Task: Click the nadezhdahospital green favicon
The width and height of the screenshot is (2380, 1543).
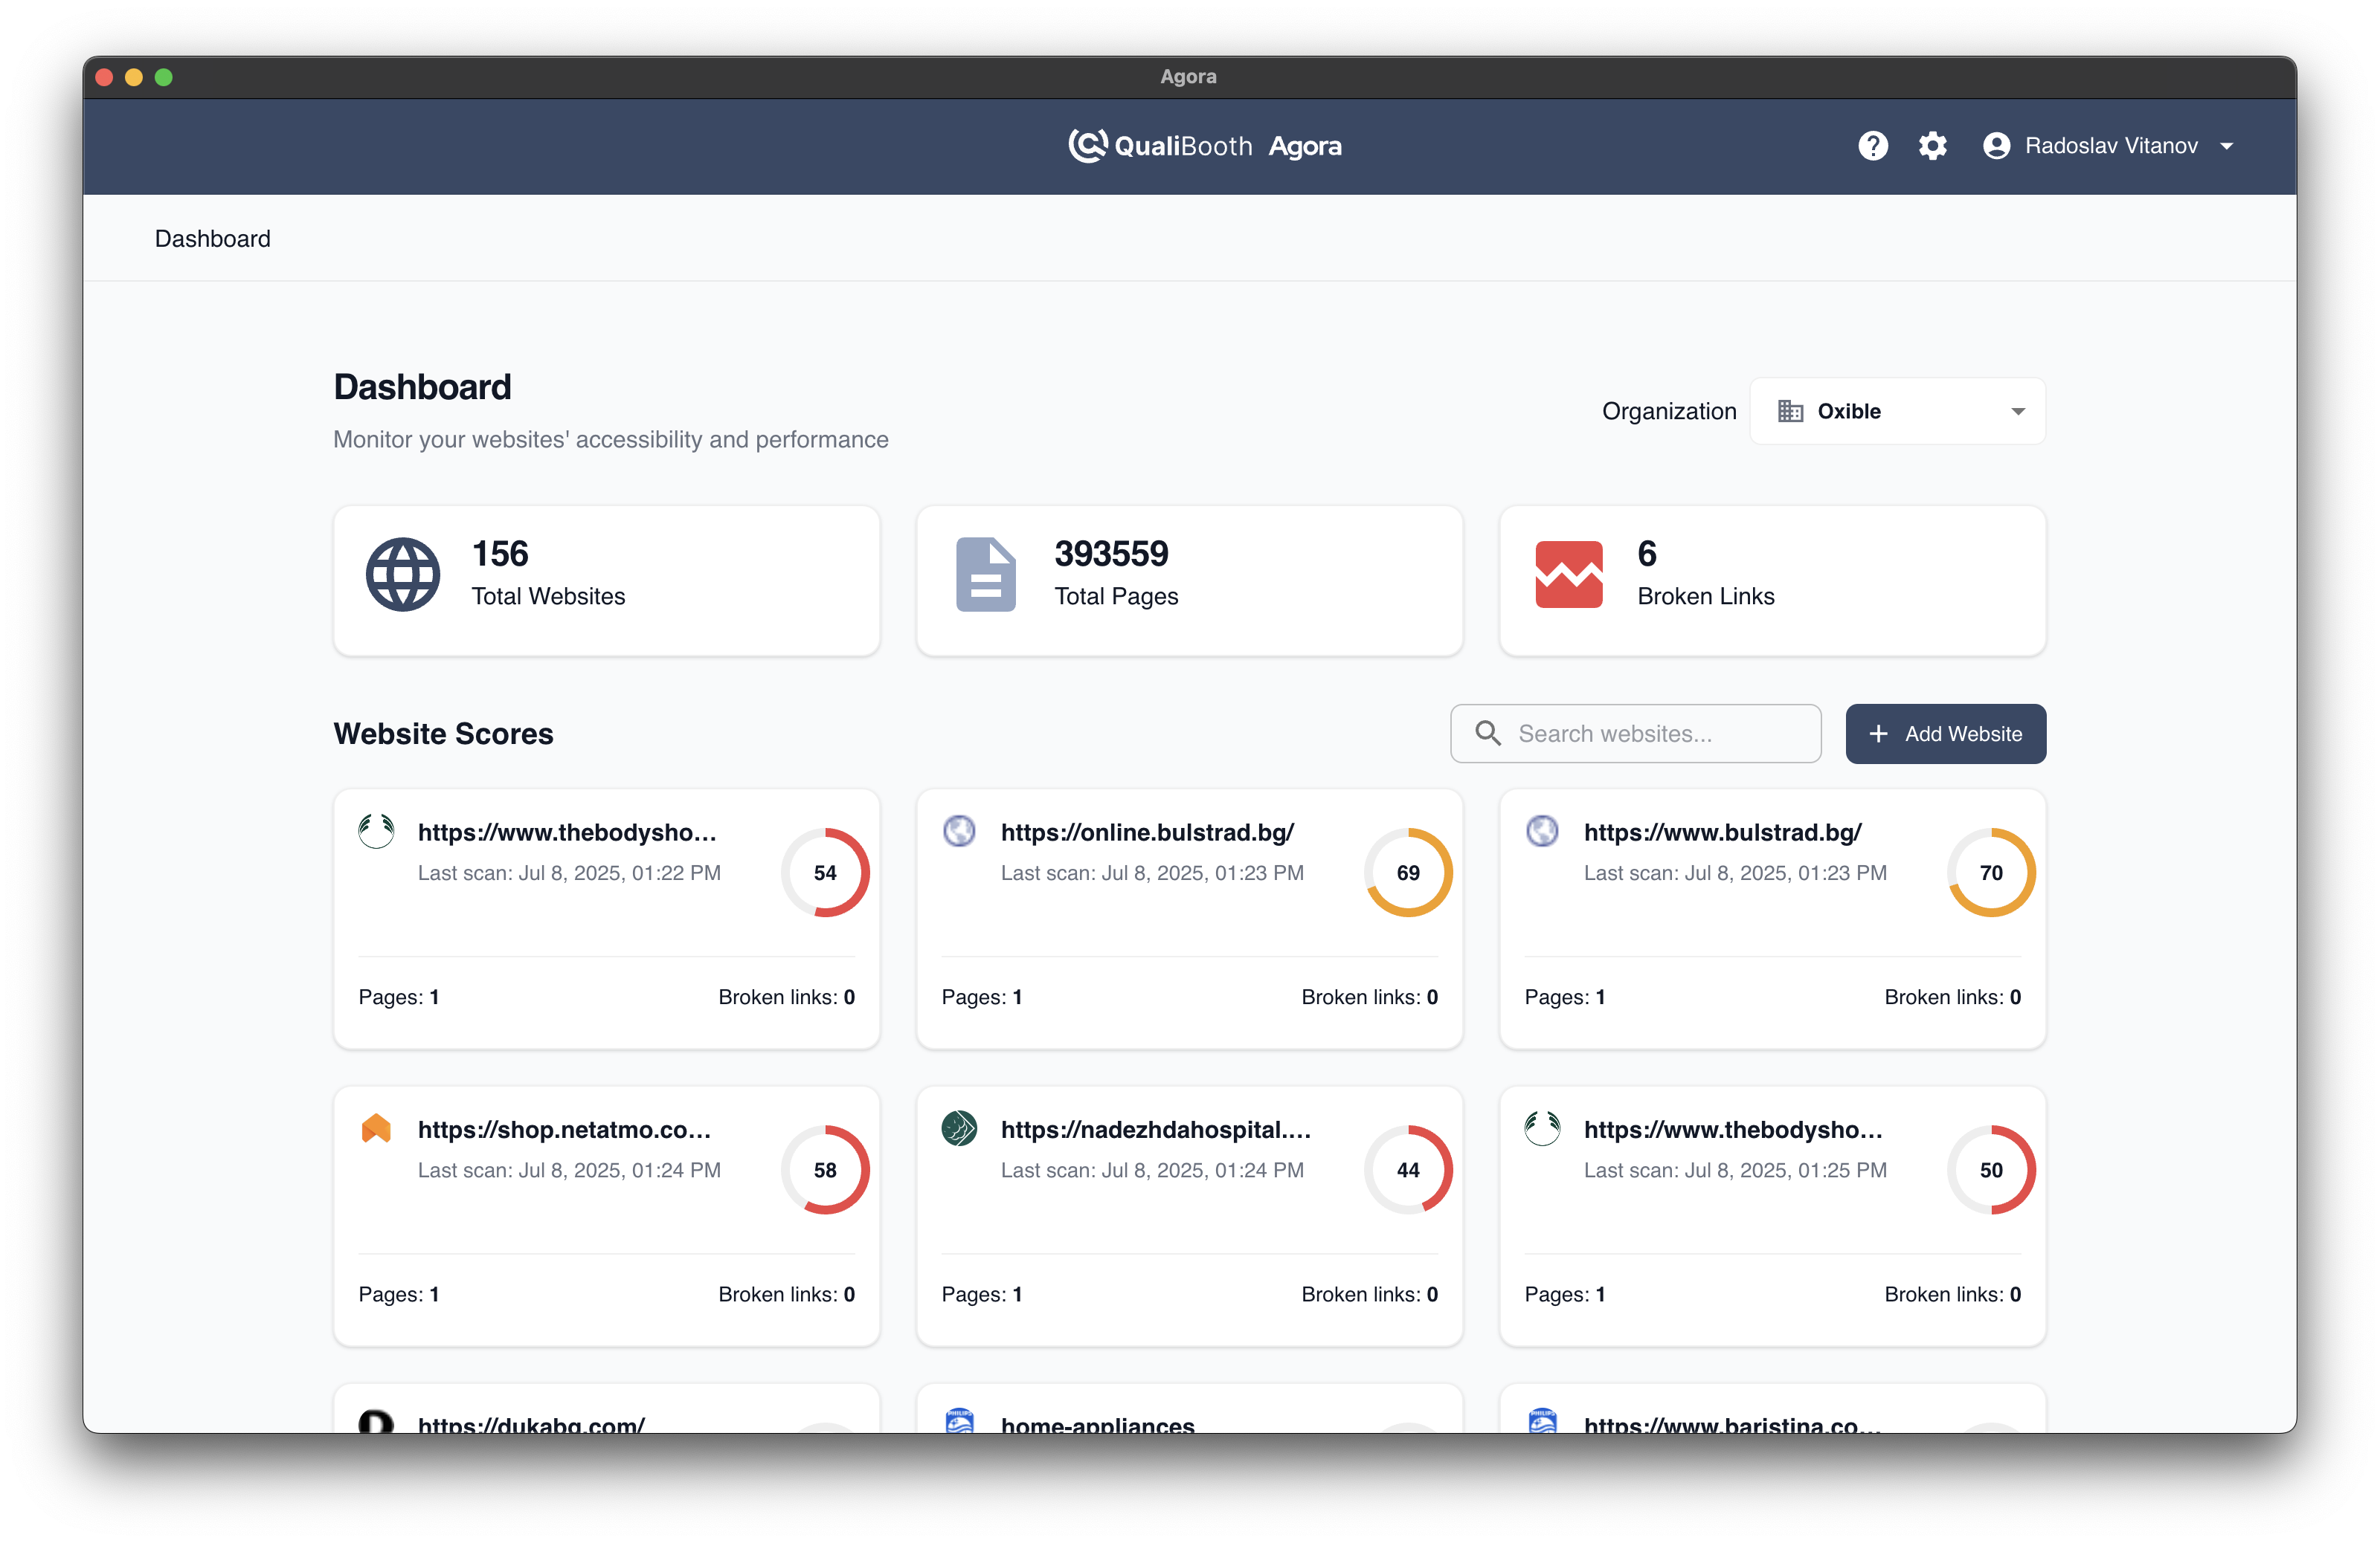Action: pyautogui.click(x=959, y=1128)
